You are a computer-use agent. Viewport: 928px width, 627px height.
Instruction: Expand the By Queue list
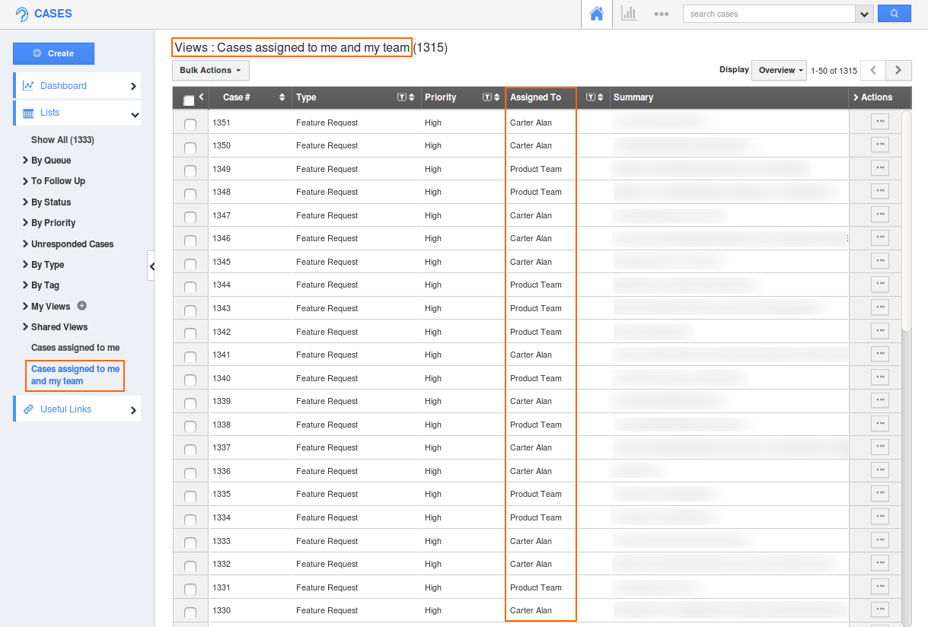click(x=50, y=161)
